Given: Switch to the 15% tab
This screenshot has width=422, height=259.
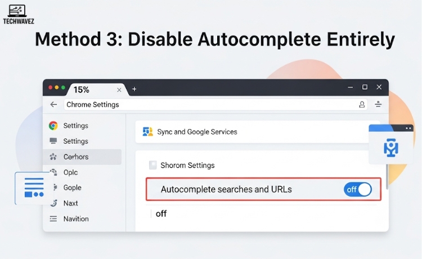Looking at the screenshot, I should click(x=84, y=90).
